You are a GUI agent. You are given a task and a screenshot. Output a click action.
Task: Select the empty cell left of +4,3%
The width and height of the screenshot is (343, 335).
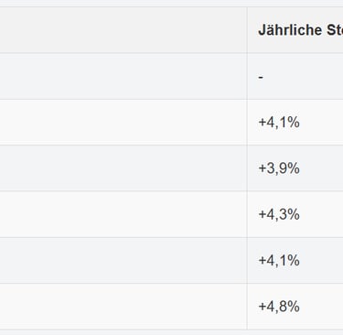(x=123, y=214)
